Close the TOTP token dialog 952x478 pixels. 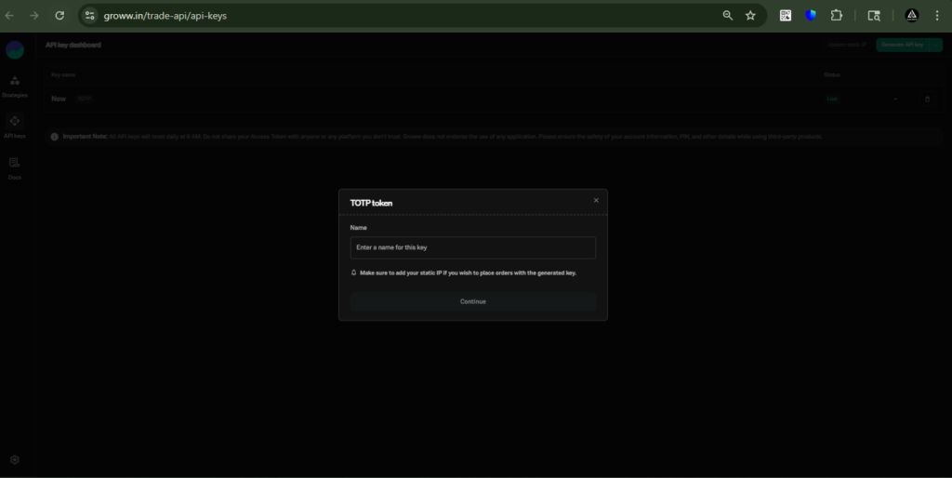596,200
